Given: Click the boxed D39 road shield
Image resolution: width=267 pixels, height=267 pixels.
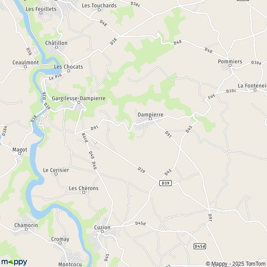Looking at the screenshot, I should pos(166,183).
